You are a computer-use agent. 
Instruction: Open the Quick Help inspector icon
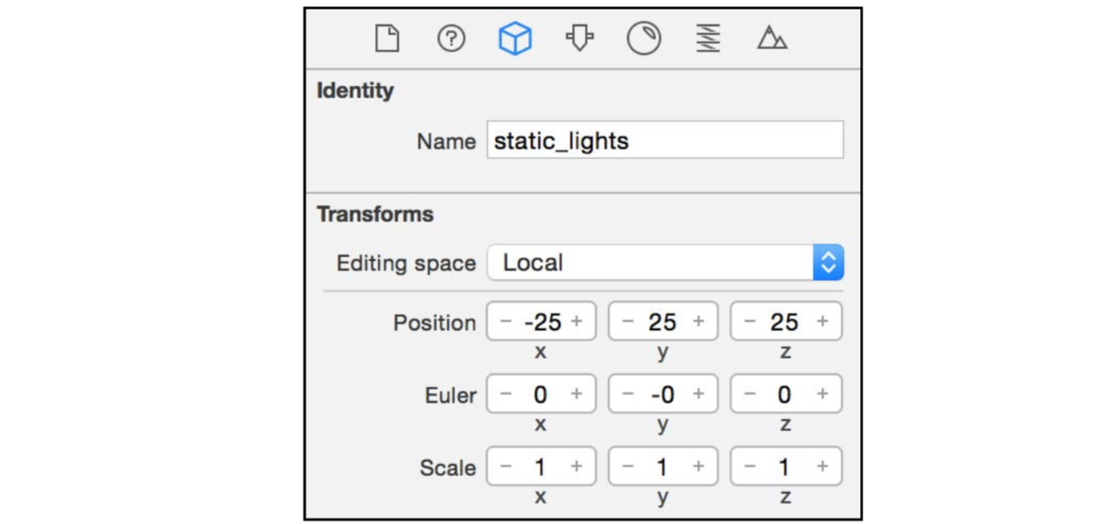[451, 39]
